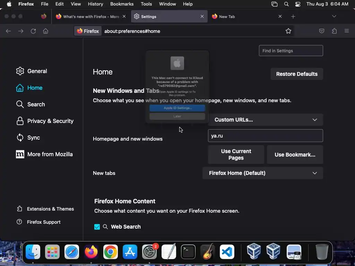Open System Settings from the dock
The image size is (355, 266).
click(x=149, y=252)
